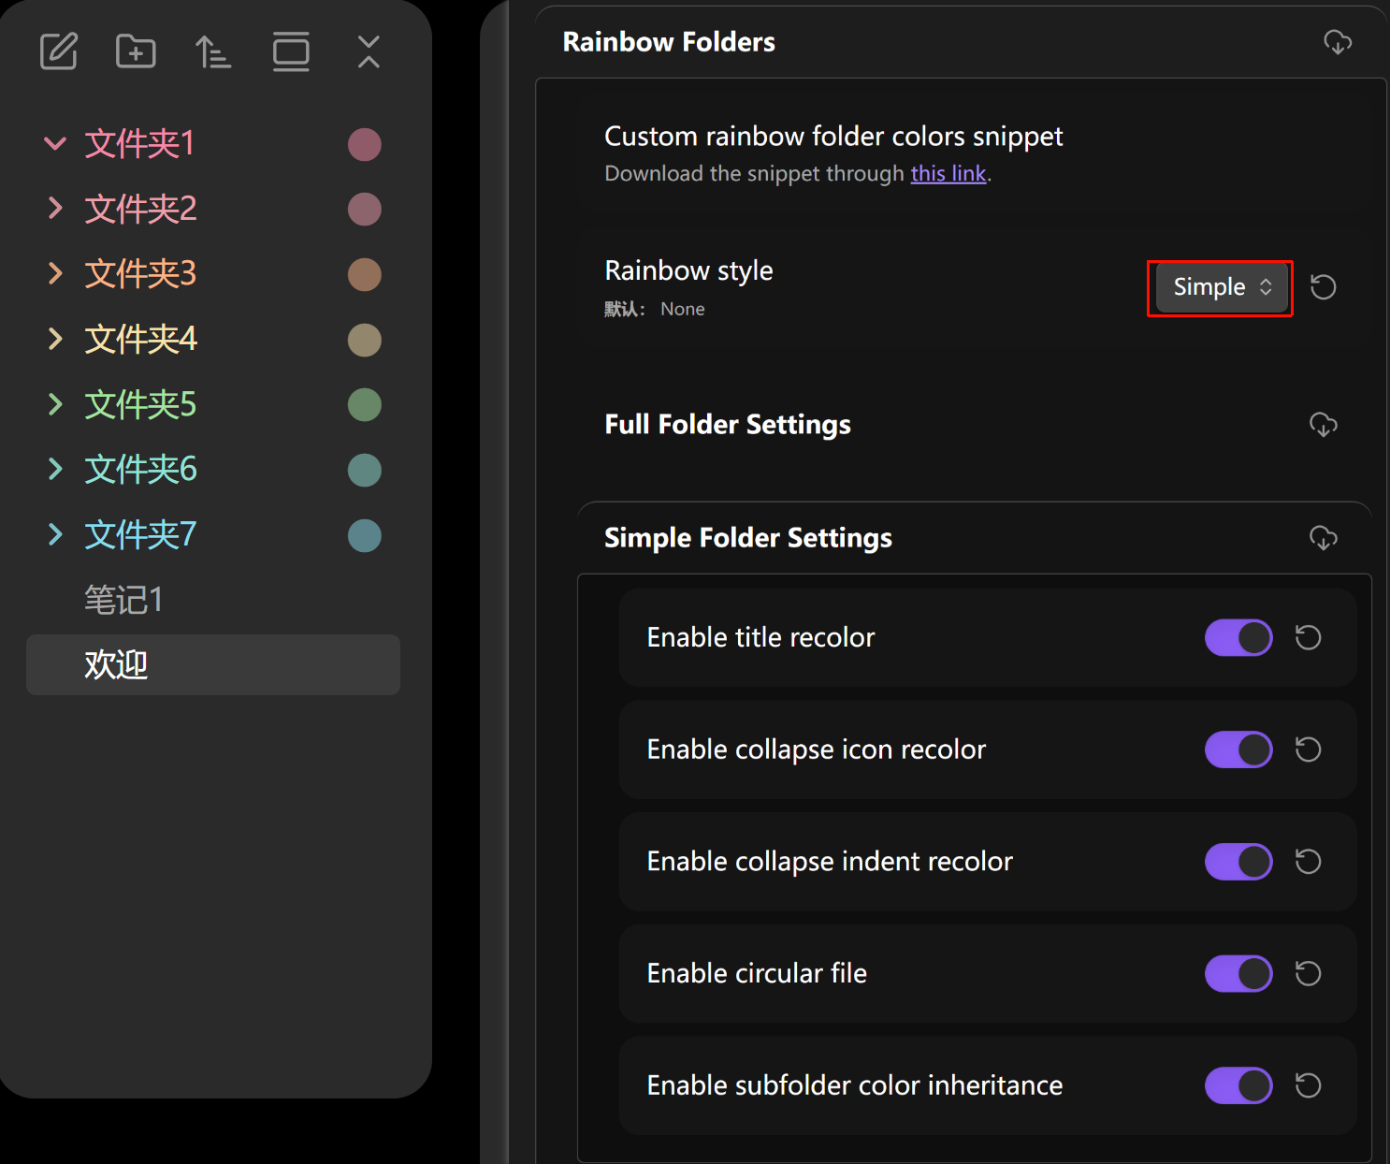Reset the Enable title recolor setting
Screen dimensions: 1390x1164
[1308, 637]
